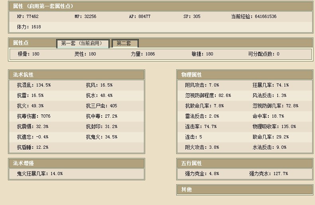The width and height of the screenshot is (315, 205).
Task: Click the 抗三尸虫: 405 entry
Action: pos(101,106)
